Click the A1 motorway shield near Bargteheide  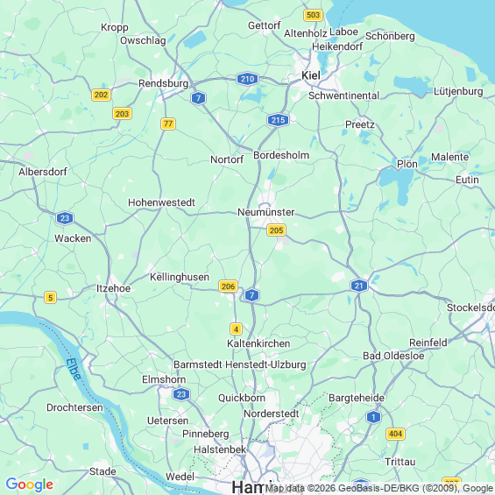tap(373, 417)
